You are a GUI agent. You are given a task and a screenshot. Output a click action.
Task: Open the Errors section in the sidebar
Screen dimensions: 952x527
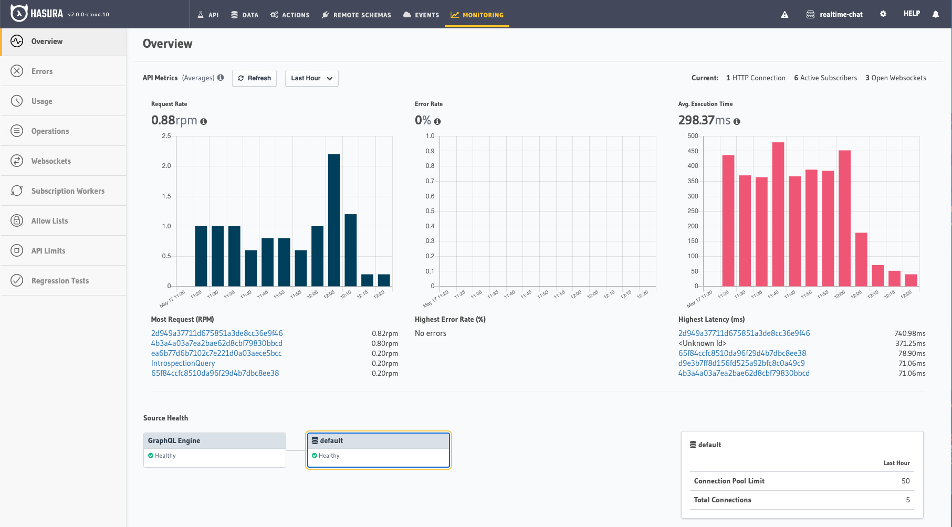tap(17, 71)
